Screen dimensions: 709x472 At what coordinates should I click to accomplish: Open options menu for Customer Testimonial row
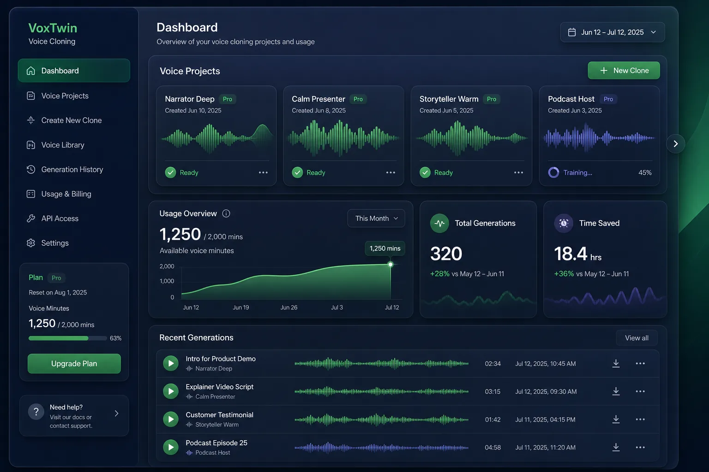click(640, 419)
